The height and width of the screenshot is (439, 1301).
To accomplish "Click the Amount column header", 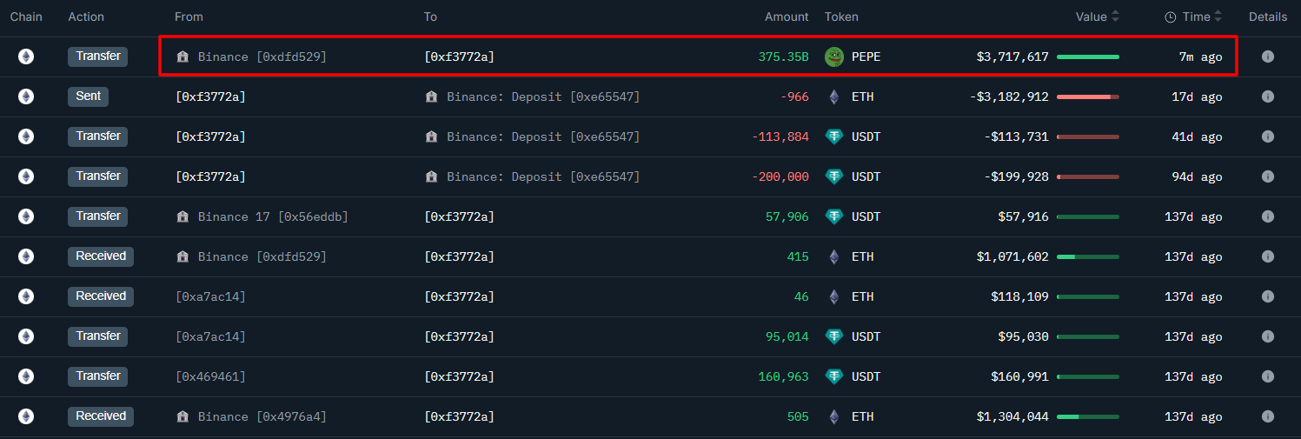I will (786, 17).
